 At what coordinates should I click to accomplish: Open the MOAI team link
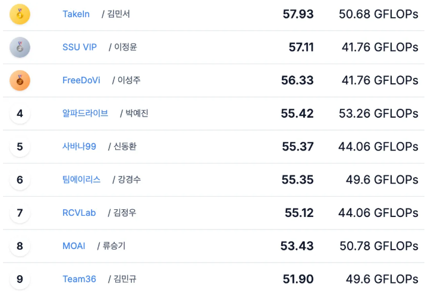tap(74, 246)
